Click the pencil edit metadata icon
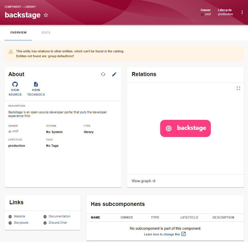Screen dimensions: 248x242 click(x=114, y=74)
